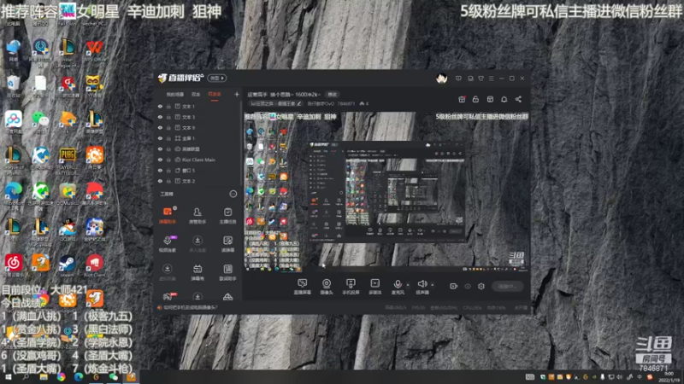This screenshot has width=684, height=384.
Task: Open stream settings gear icon
Action: pyautogui.click(x=481, y=286)
